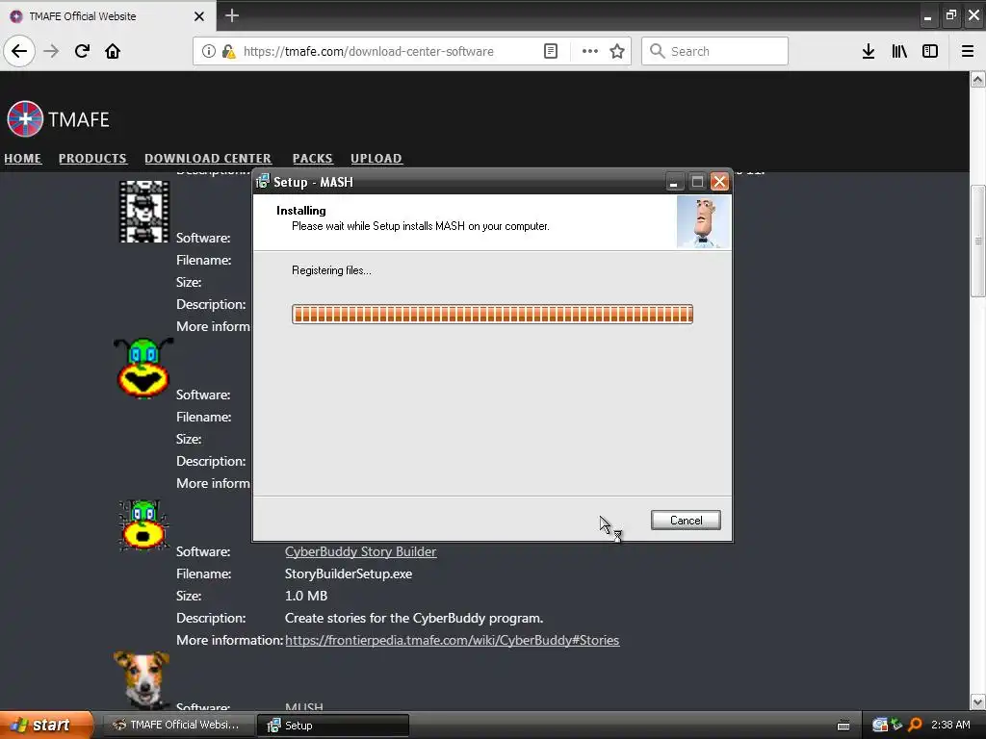Select the TMAFE Official Website tab
This screenshot has width=986, height=739.
tap(108, 16)
